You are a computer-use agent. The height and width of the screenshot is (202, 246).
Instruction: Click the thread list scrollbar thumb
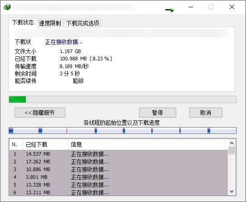(232, 151)
